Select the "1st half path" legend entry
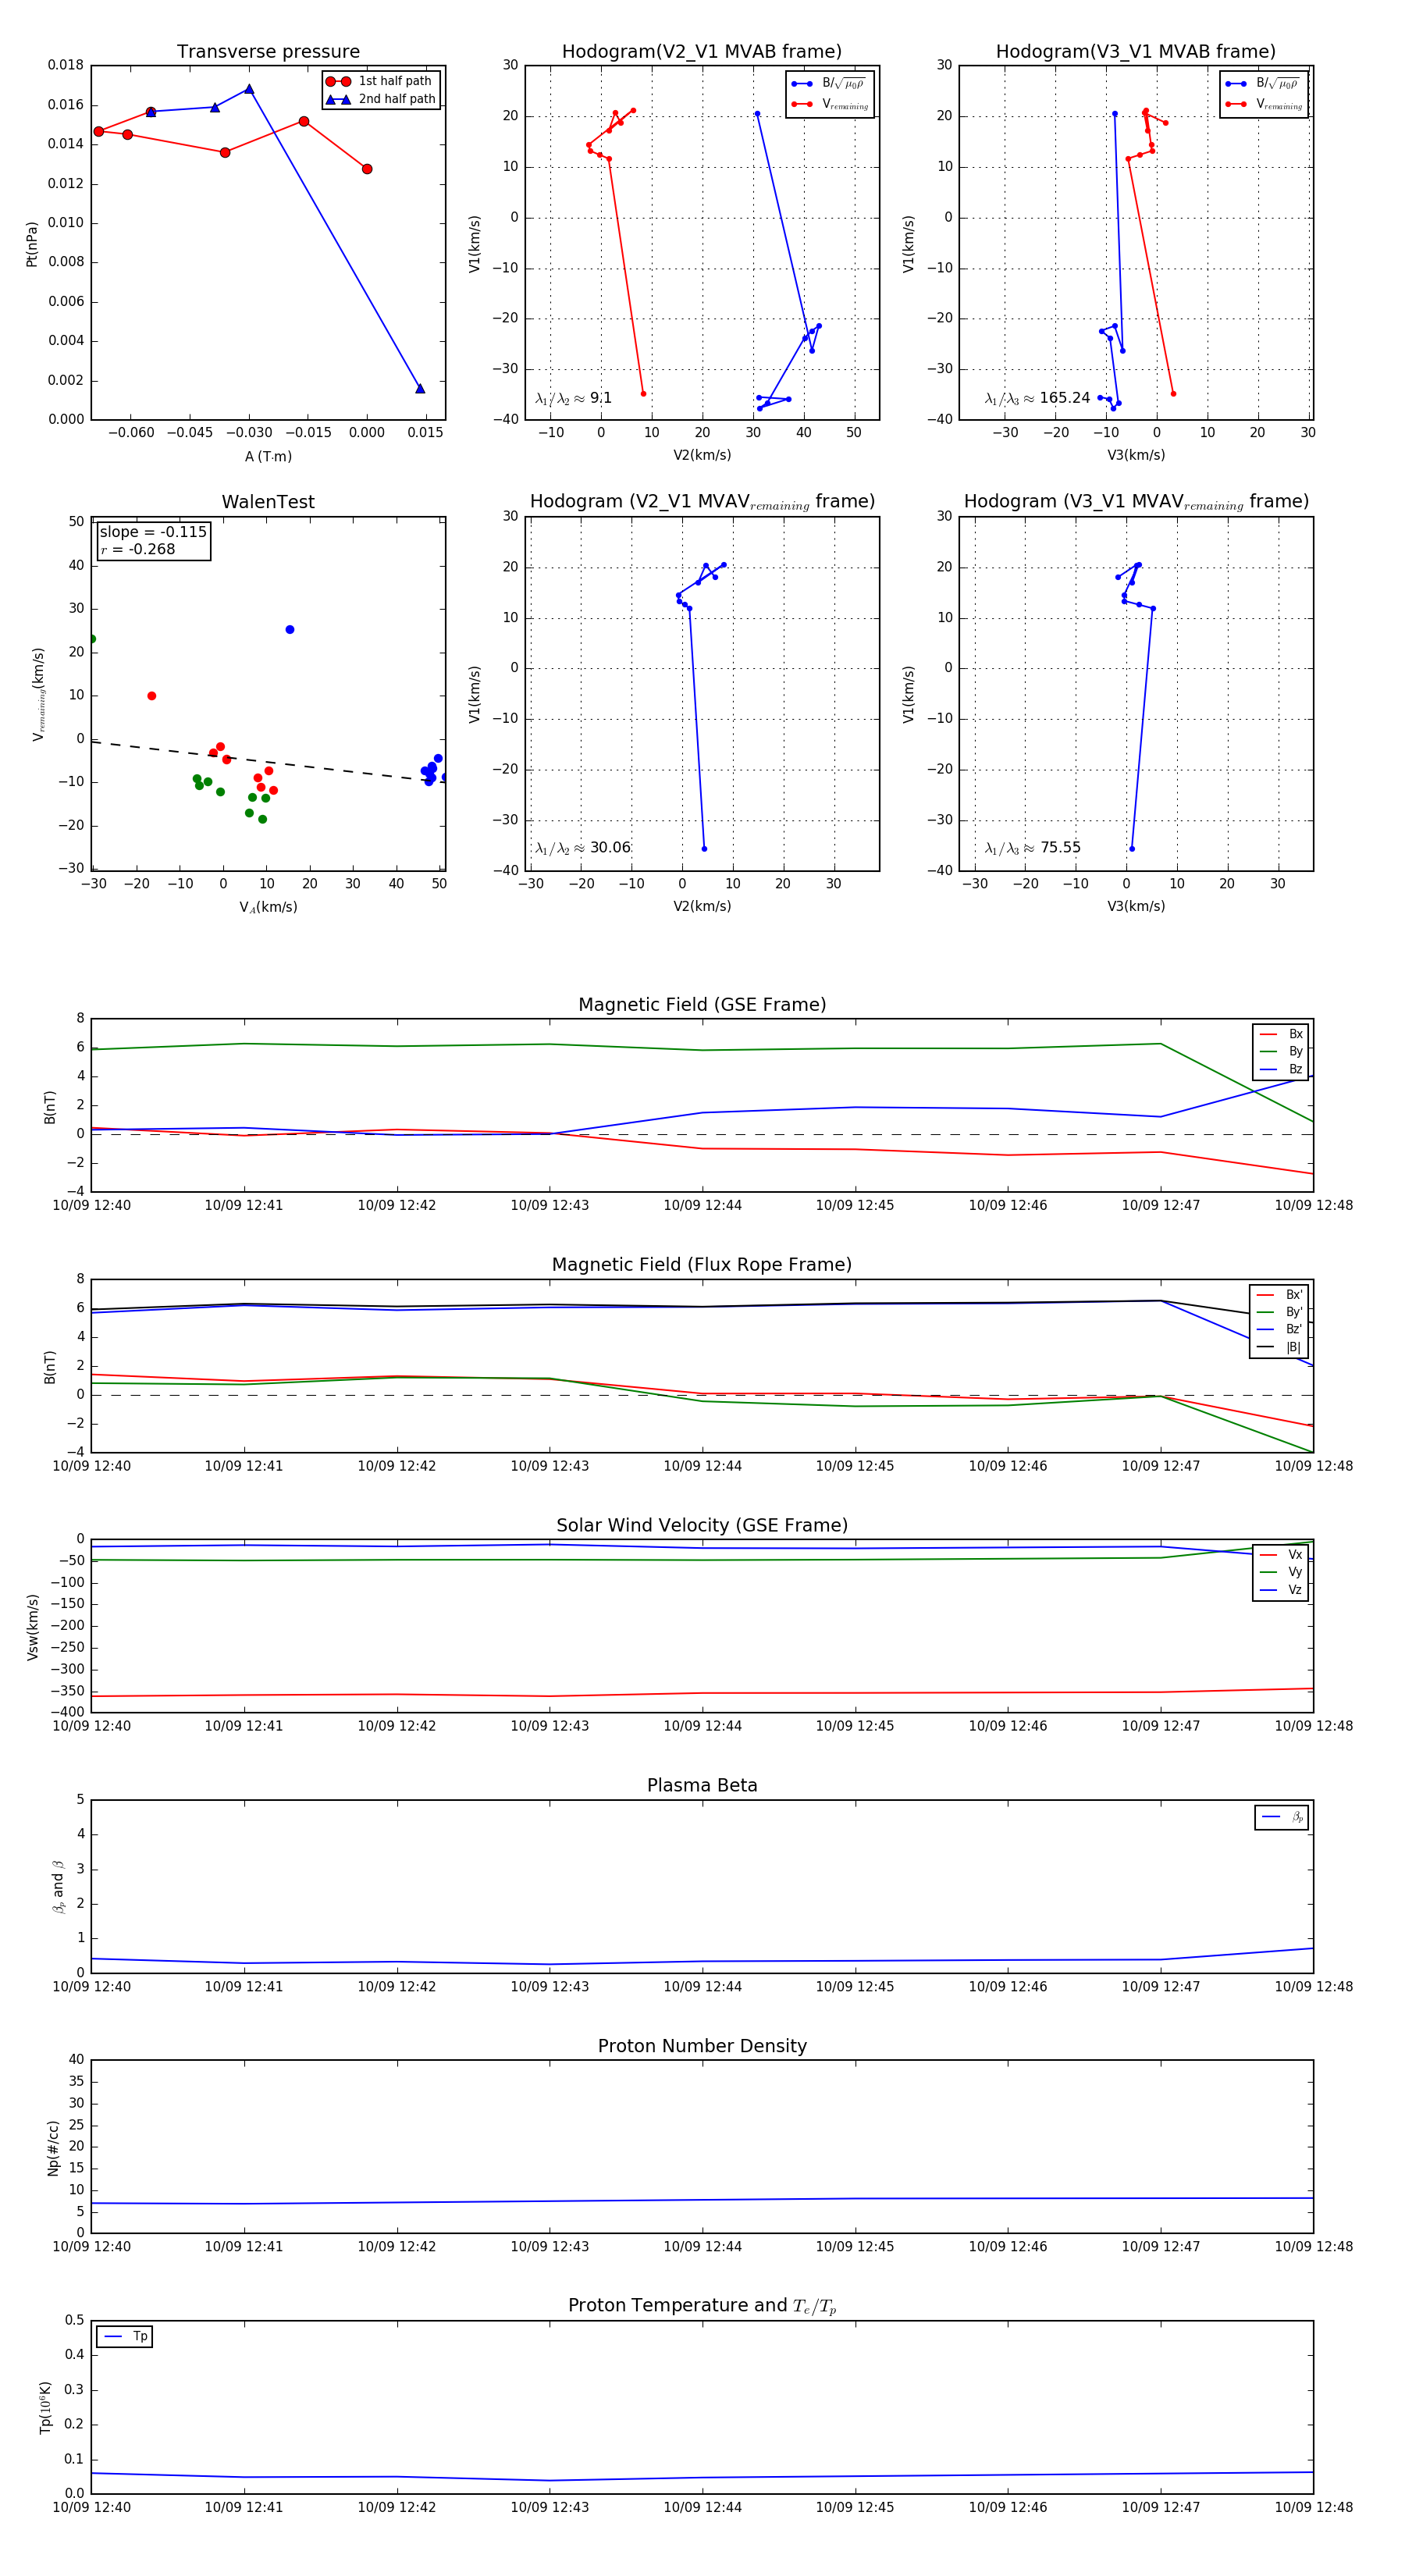This screenshot has width=1405, height=2576. pos(382,81)
